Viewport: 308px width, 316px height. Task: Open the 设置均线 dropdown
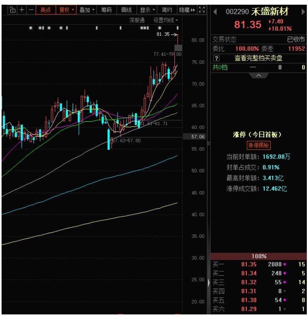pyautogui.click(x=166, y=20)
